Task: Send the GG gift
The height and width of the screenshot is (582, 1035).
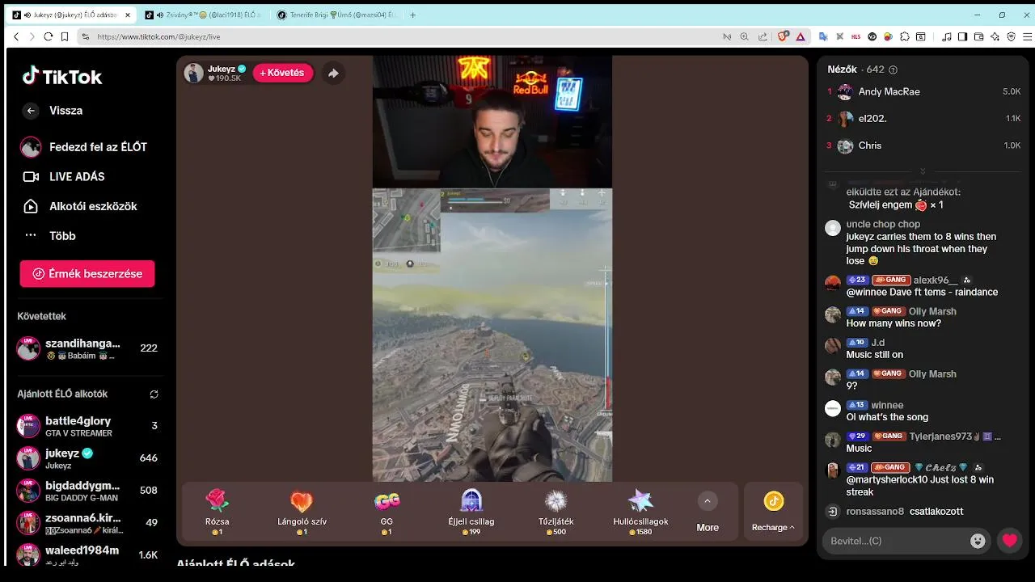Action: pos(387,512)
